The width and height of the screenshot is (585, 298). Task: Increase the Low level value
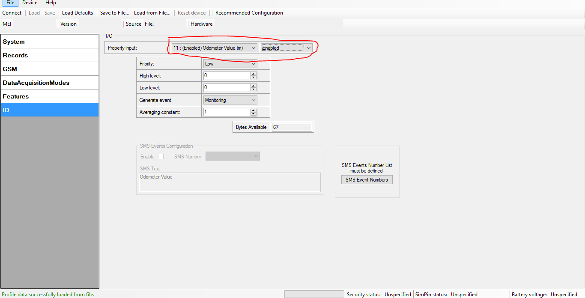254,86
